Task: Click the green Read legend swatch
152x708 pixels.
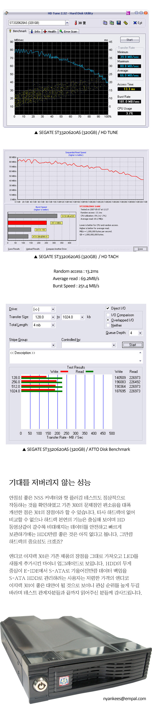Action: (89, 372)
